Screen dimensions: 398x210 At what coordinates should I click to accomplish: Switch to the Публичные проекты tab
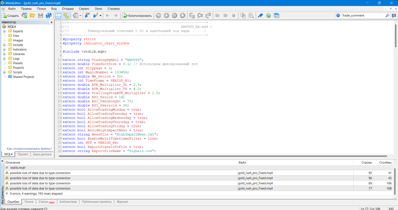tap(97, 202)
